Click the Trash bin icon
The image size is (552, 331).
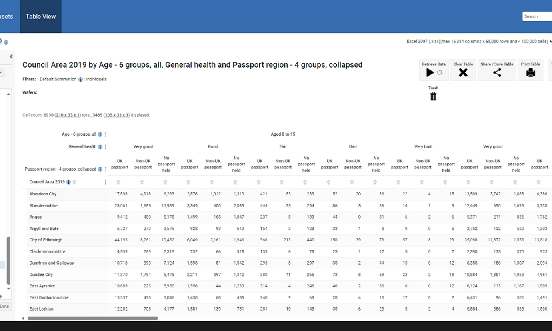(x=433, y=96)
